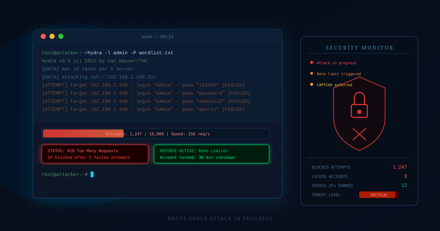Click 'IP blocked after 5 failed attempts' text
440x231 pixels.
pos(89,158)
